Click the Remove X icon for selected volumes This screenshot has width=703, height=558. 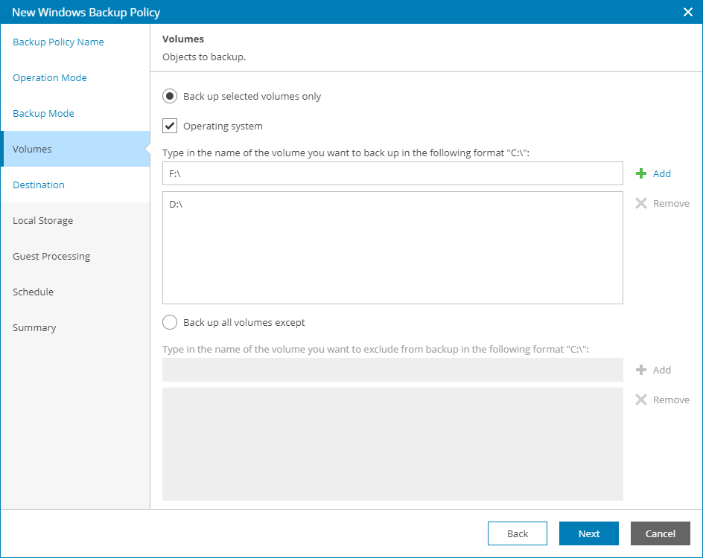click(x=640, y=203)
